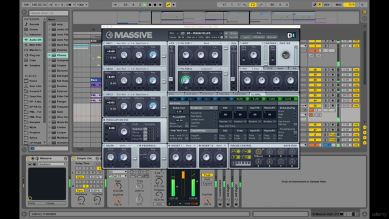Click the Massive device unfold wrench icon
Image resolution: width=389 pixels, height=219 pixels.
point(37,158)
